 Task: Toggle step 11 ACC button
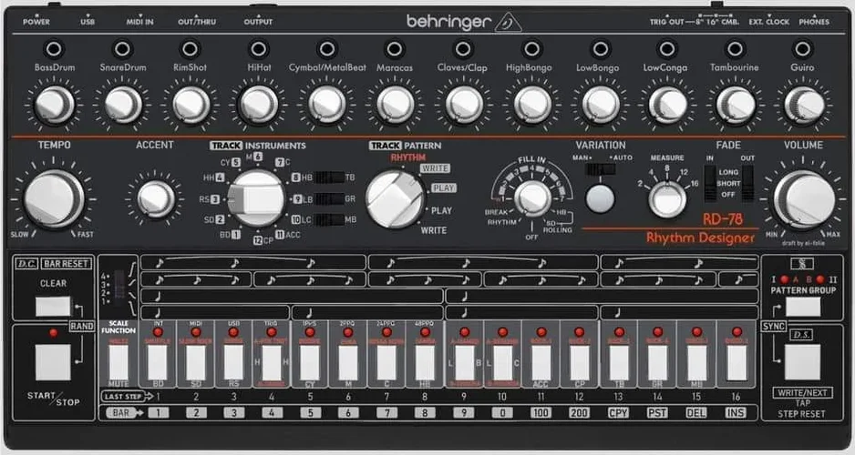pyautogui.click(x=541, y=362)
